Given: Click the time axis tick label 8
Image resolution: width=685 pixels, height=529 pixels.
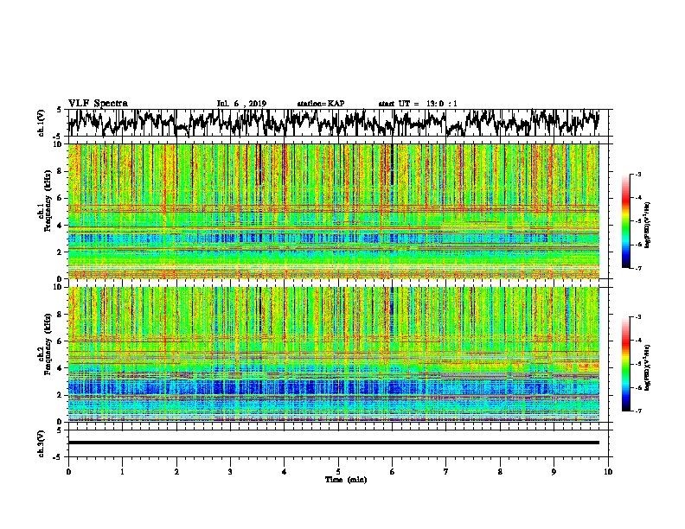Looking at the screenshot, I should pyautogui.click(x=500, y=472).
